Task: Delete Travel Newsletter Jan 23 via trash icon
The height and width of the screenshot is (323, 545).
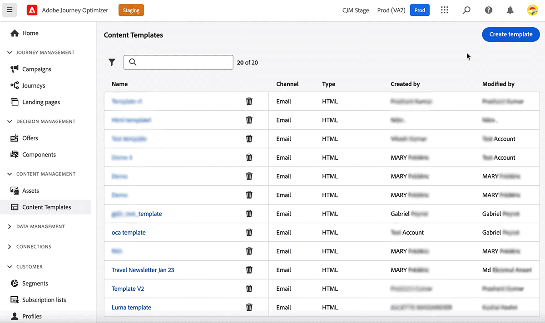Action: point(249,270)
